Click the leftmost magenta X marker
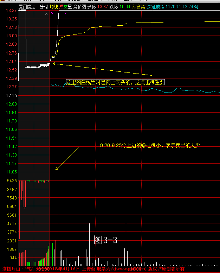 coord(52,13)
